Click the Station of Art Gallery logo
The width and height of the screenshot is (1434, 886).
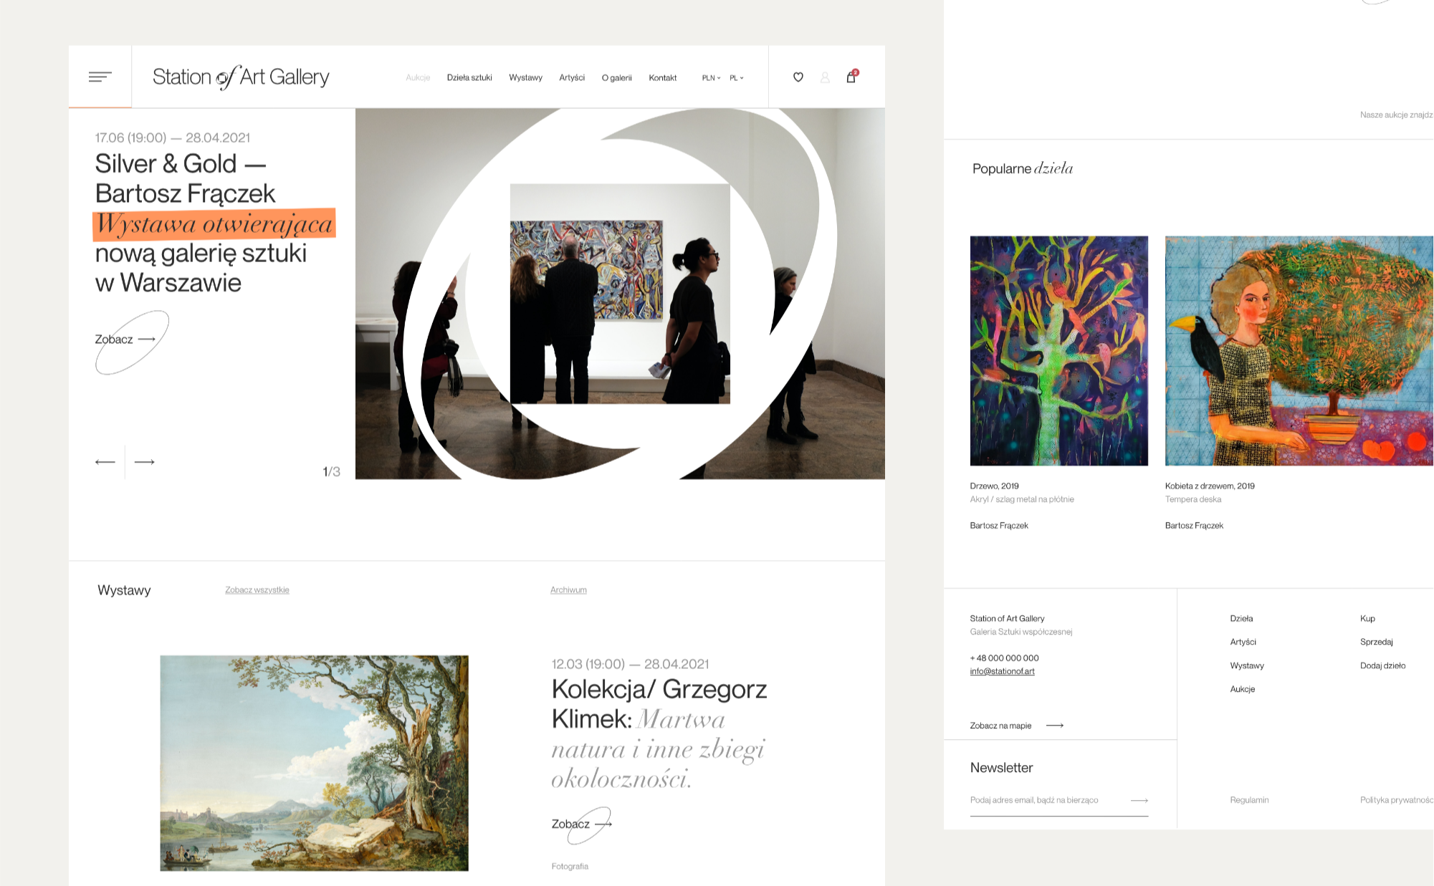click(x=241, y=77)
